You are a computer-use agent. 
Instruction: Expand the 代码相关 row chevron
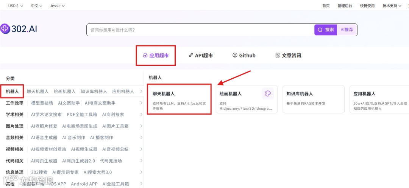141,161
